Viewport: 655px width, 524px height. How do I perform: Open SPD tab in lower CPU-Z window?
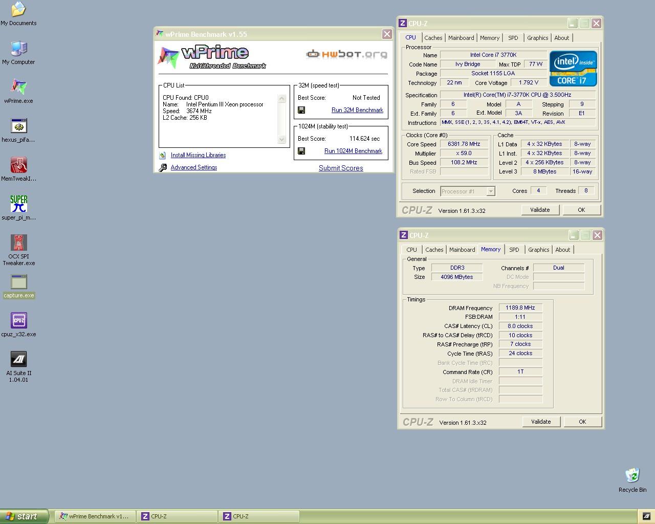coord(514,250)
